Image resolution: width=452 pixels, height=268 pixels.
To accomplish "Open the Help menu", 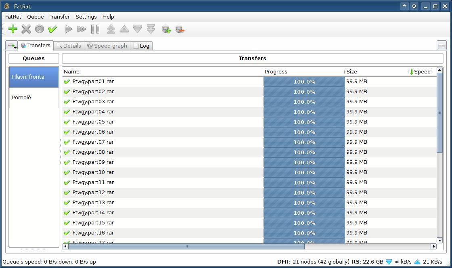I will (x=108, y=17).
